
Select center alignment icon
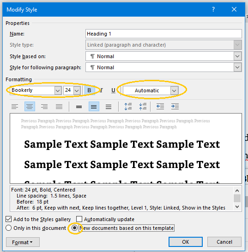click(x=30, y=107)
